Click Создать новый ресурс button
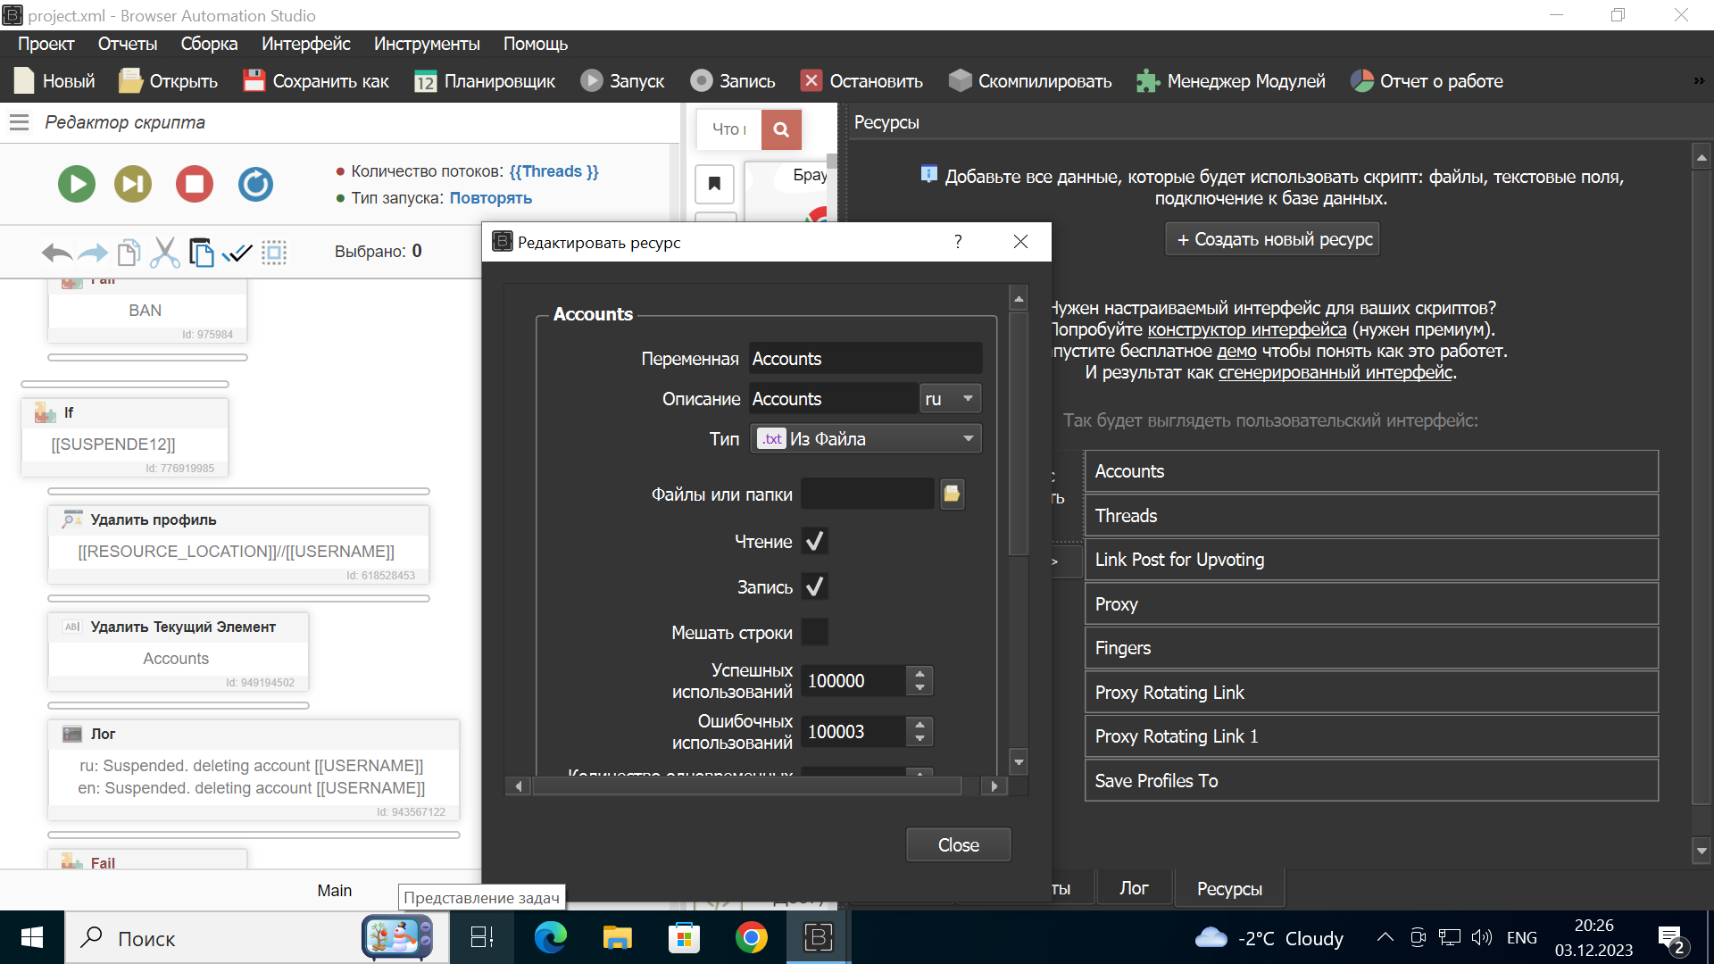The image size is (1714, 964). tap(1272, 239)
